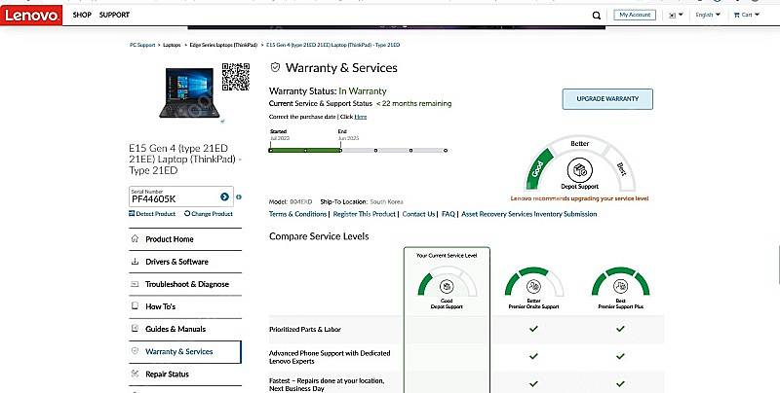Click the Warranty & Services shield sidebar icon
780x393 pixels.
click(x=135, y=351)
